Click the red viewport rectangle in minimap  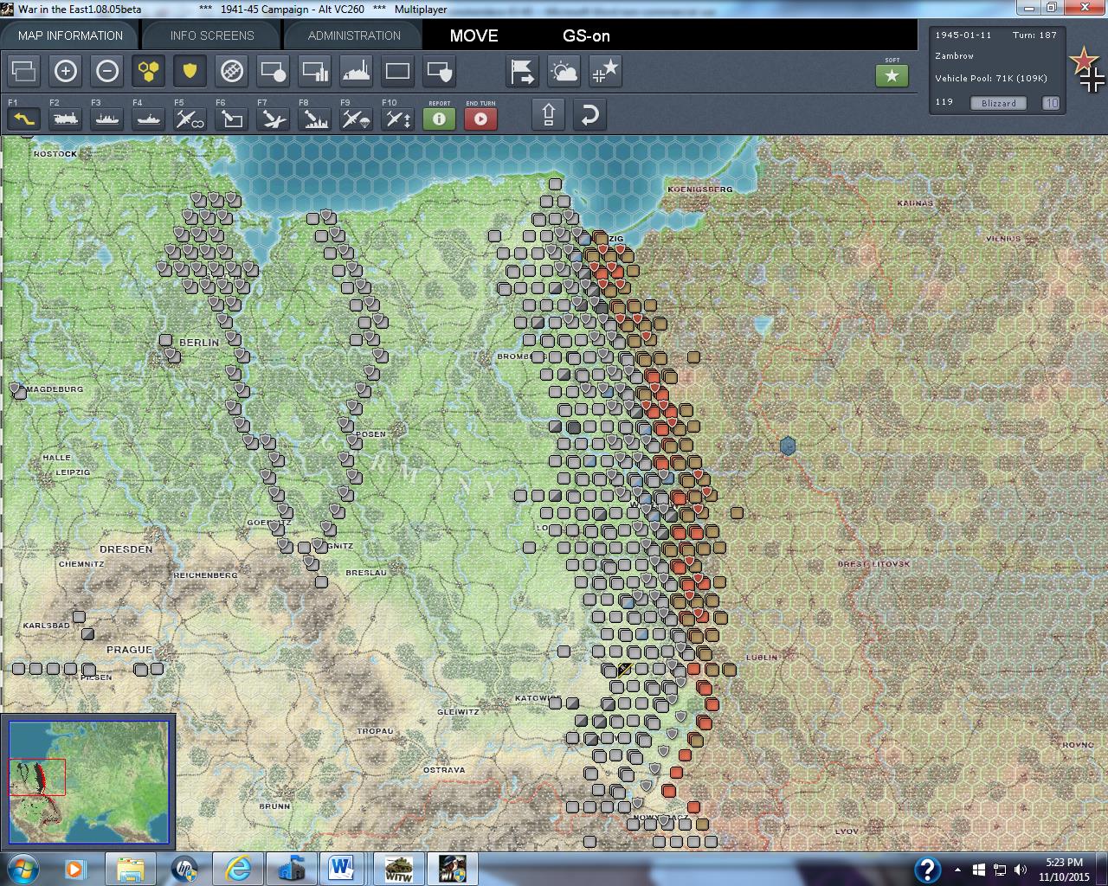click(x=37, y=777)
